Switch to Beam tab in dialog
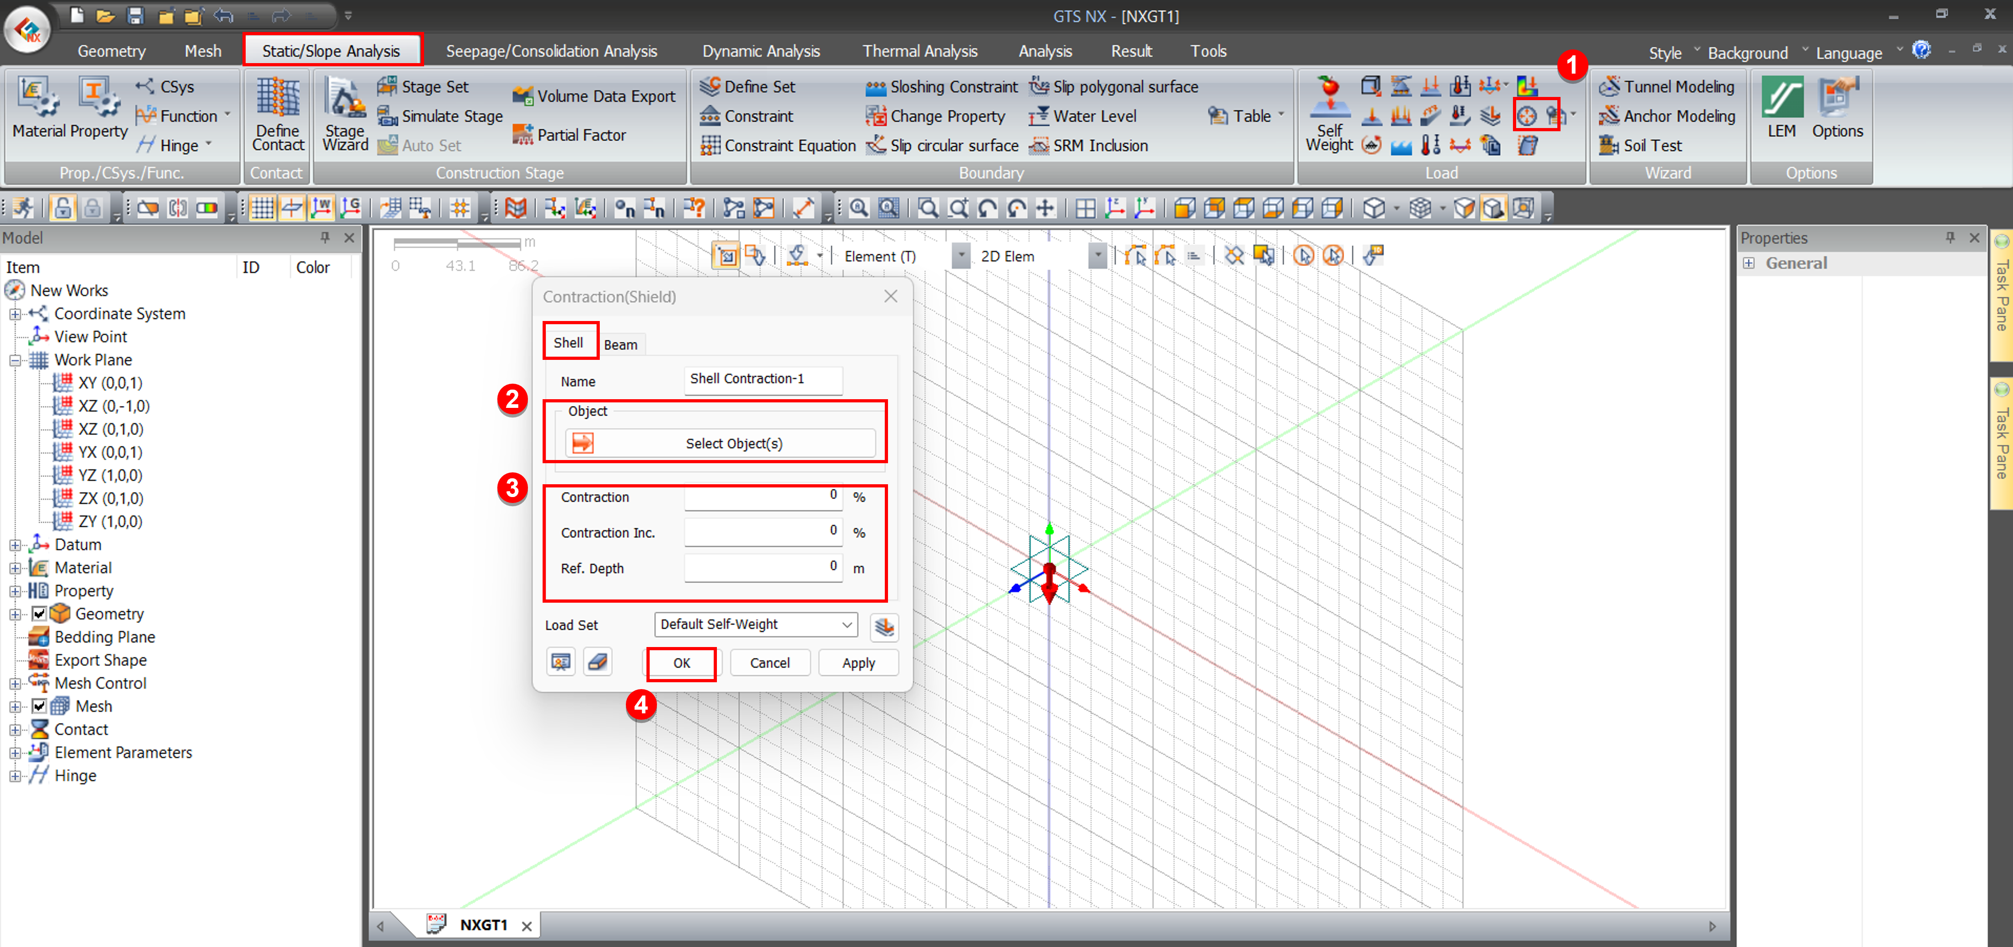Screen dimensions: 2013x947 (620, 345)
